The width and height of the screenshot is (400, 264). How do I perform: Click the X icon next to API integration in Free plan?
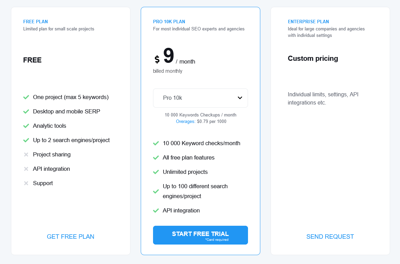tap(26, 169)
